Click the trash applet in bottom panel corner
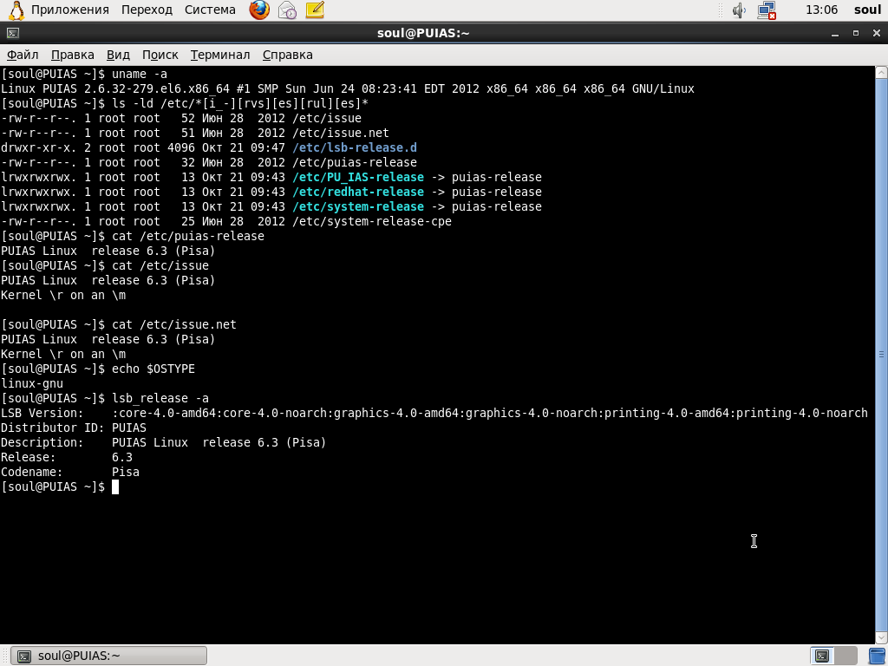888x666 pixels. (x=878, y=656)
